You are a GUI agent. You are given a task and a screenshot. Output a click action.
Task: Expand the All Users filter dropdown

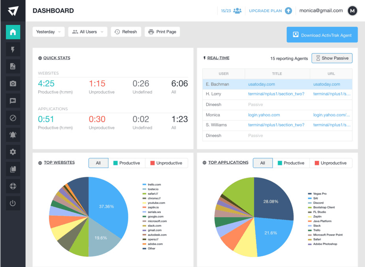click(87, 32)
